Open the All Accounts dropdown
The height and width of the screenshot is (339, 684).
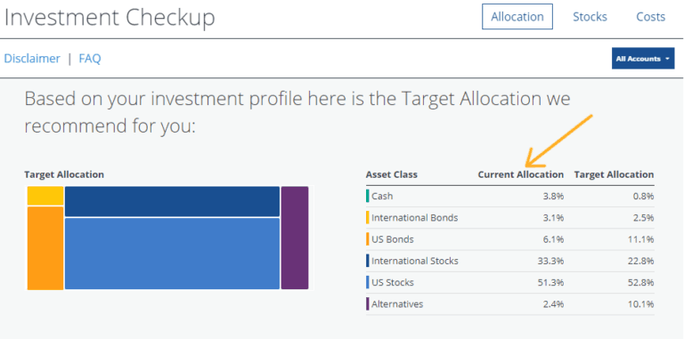(x=643, y=59)
